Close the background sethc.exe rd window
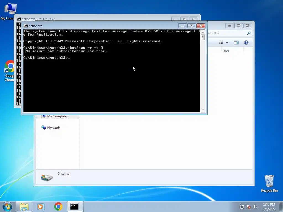This screenshot has width=283, height=212. click(194, 19)
